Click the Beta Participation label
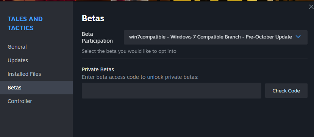 coord(97,37)
